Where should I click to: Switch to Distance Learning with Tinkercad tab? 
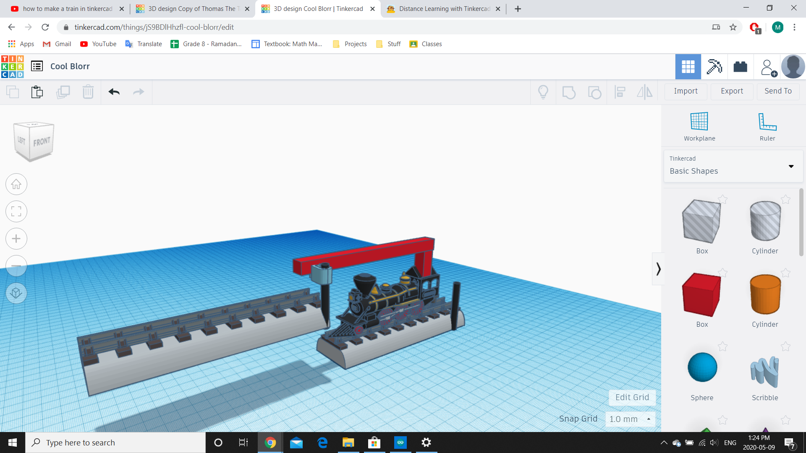(443, 9)
